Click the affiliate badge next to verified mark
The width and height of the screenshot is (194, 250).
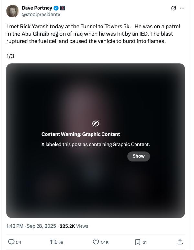point(62,8)
